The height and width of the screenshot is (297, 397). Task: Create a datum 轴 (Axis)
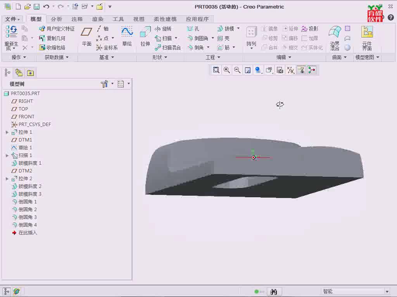tap(102, 29)
